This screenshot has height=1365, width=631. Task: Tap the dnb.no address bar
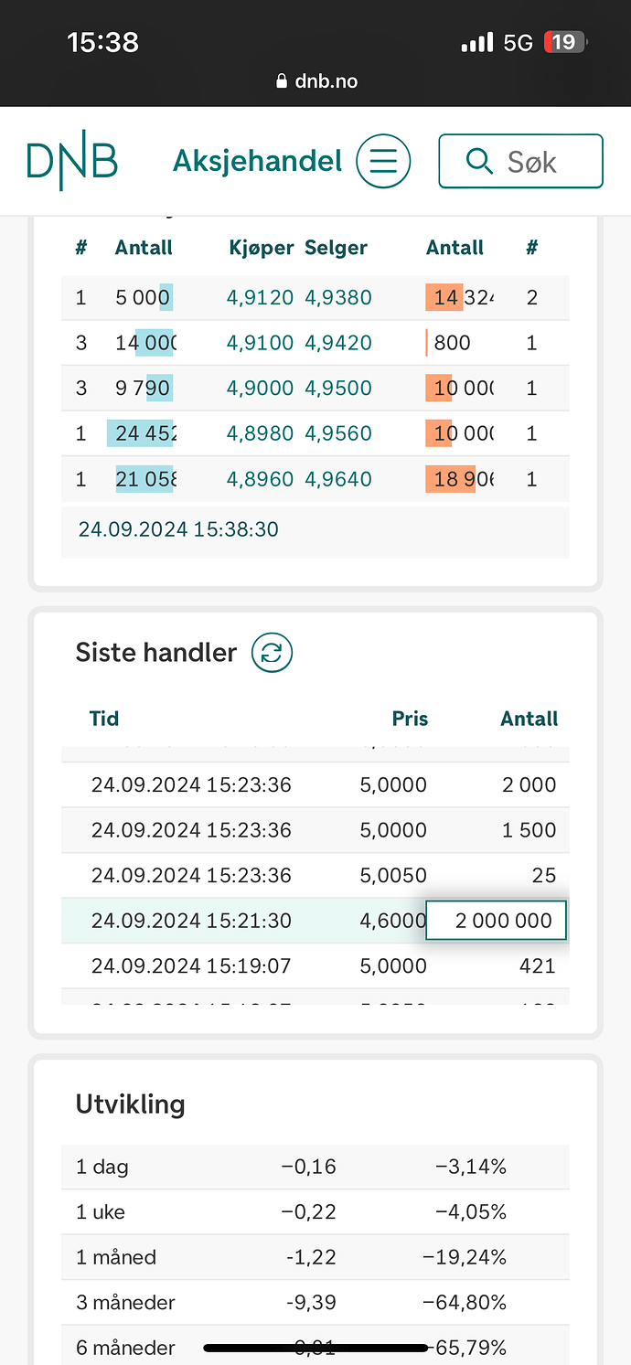click(316, 81)
